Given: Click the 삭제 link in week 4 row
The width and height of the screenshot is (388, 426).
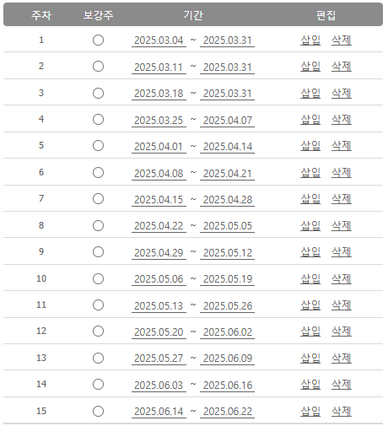Looking at the screenshot, I should coord(342,120).
